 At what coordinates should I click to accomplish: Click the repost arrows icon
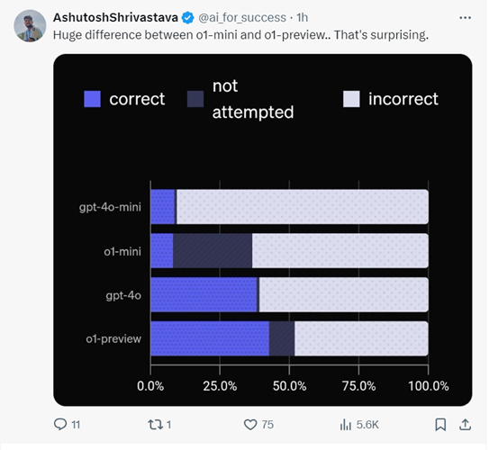coord(155,425)
